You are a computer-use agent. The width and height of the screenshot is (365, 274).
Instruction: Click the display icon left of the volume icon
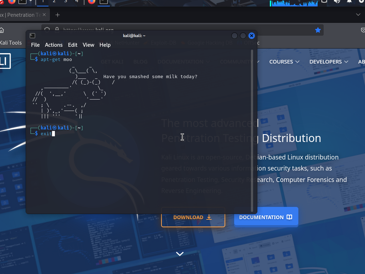coord(324,1)
